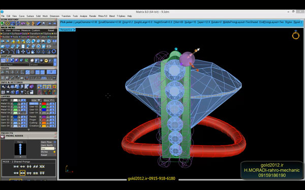Click the Prong Adder panel icon
The height and width of the screenshot is (190, 305).
pyautogui.click(x=3, y=137)
